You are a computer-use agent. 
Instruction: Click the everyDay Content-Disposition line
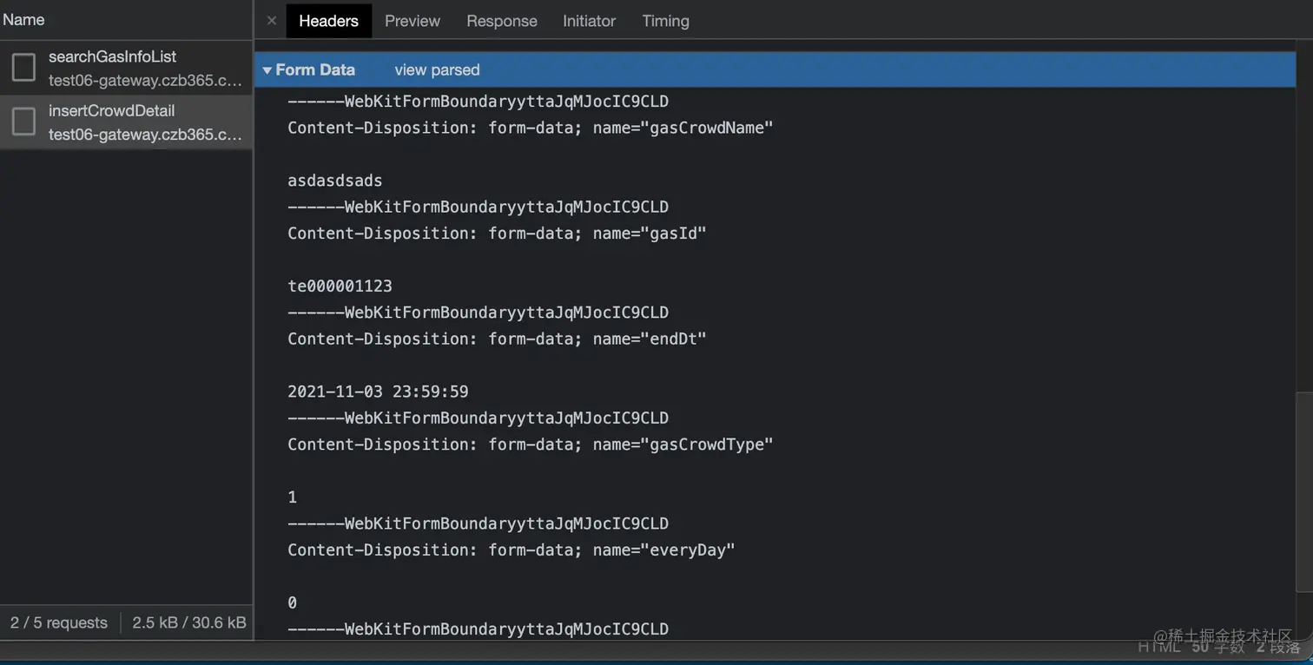[x=511, y=550]
